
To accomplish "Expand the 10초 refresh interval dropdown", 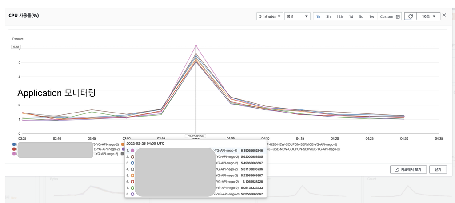I will point(429,16).
